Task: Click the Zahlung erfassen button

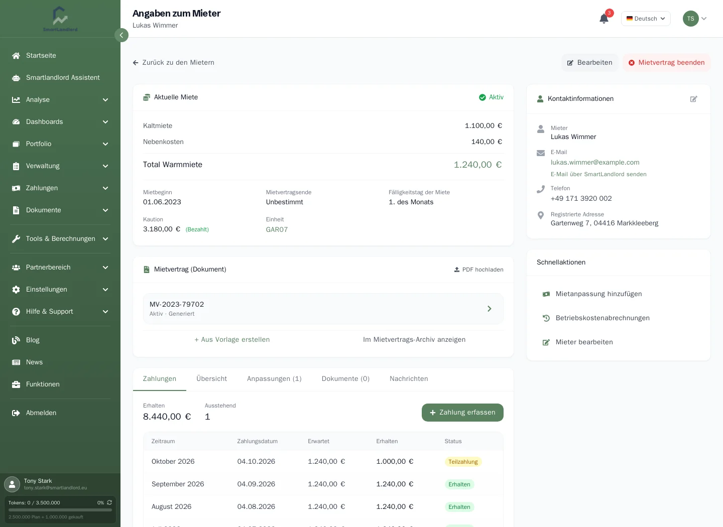Action: 462,413
